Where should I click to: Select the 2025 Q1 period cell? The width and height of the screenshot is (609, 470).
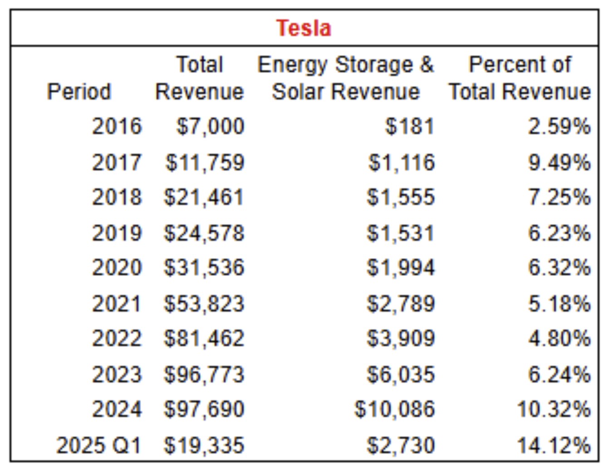pos(99,445)
